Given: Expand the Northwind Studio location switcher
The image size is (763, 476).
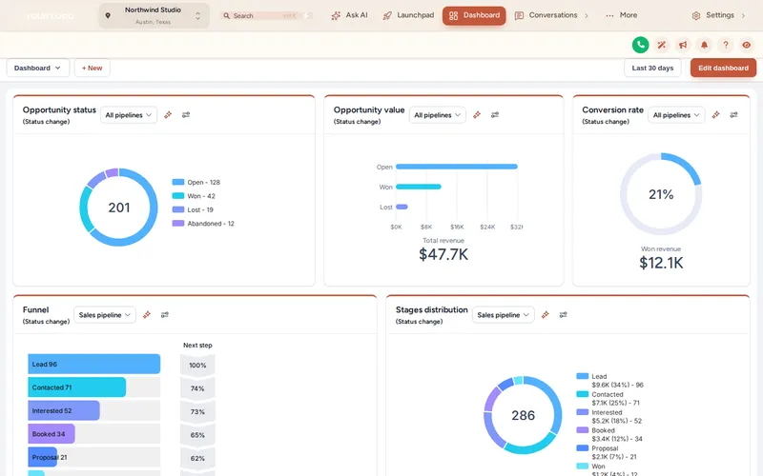Looking at the screenshot, I should click(155, 15).
